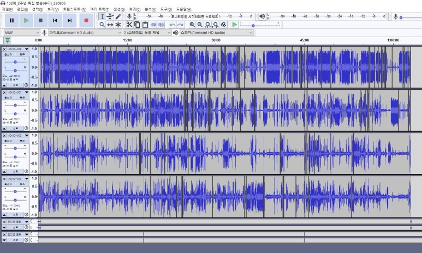Copy selection with the Copy icon

[137, 24]
